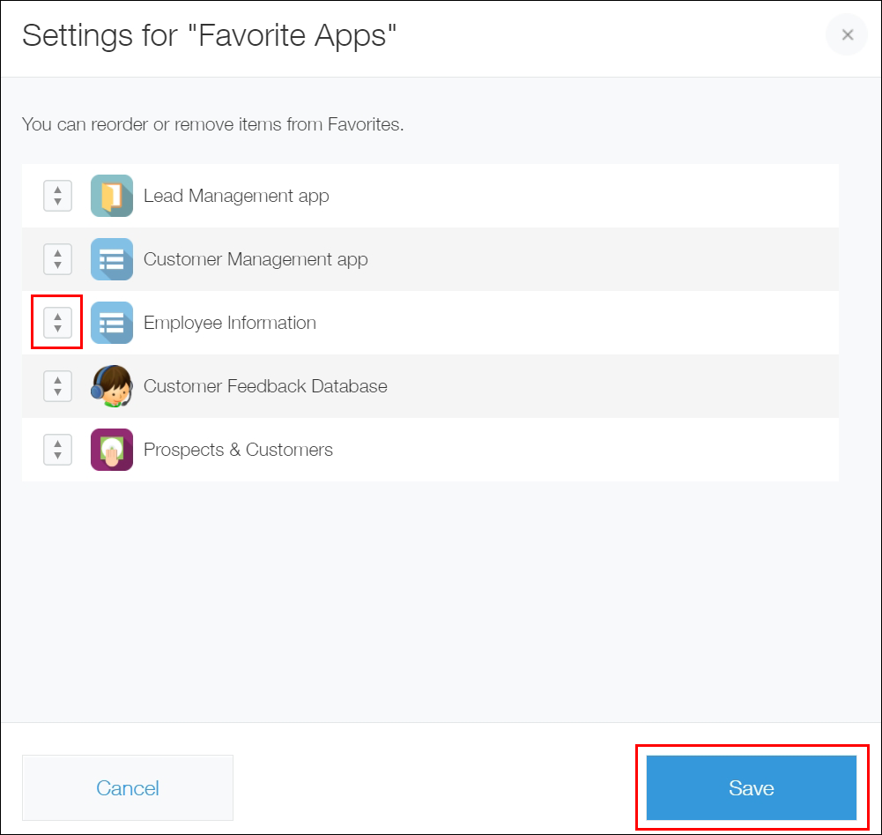Save the Favorite Apps order
This screenshot has width=882, height=835.
[751, 787]
